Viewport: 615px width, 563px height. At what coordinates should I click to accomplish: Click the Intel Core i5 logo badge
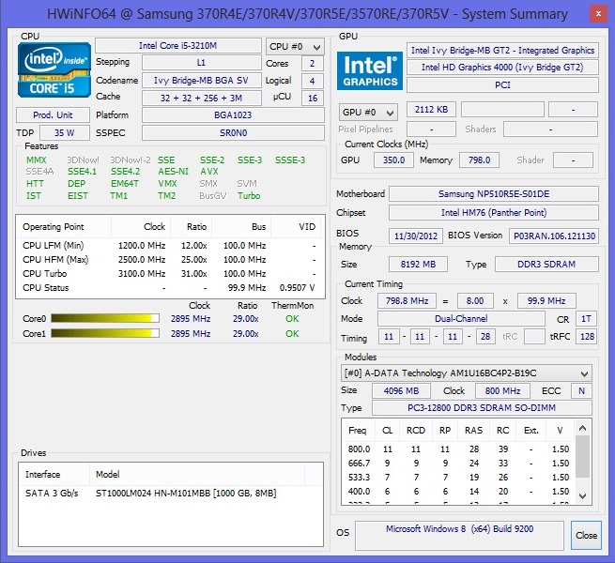[x=54, y=69]
